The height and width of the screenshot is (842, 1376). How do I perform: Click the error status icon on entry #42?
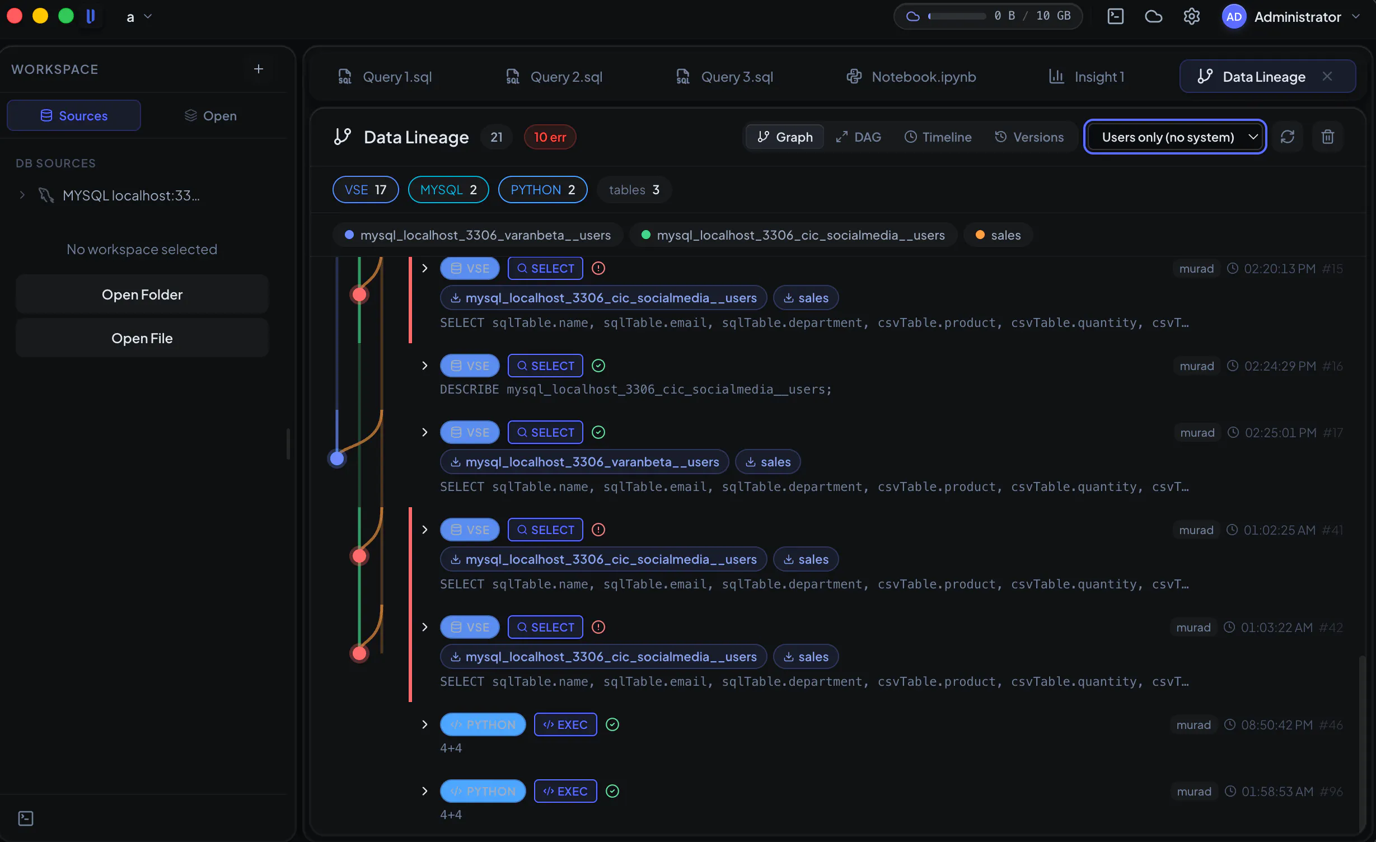(598, 627)
